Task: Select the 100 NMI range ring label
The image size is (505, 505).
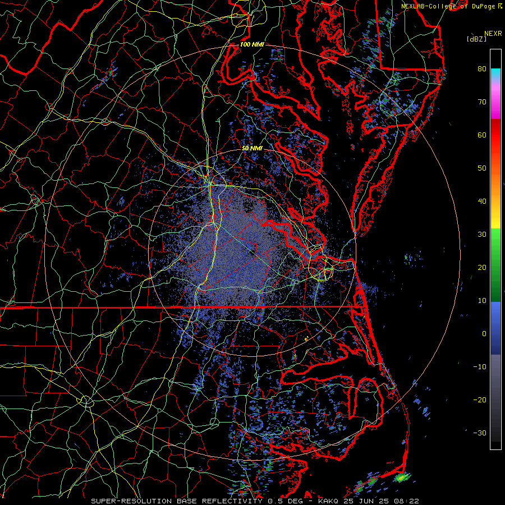Action: 252,44
